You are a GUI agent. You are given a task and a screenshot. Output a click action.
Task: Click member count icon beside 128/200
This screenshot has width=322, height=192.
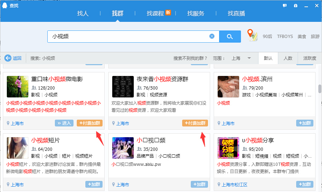34,88
